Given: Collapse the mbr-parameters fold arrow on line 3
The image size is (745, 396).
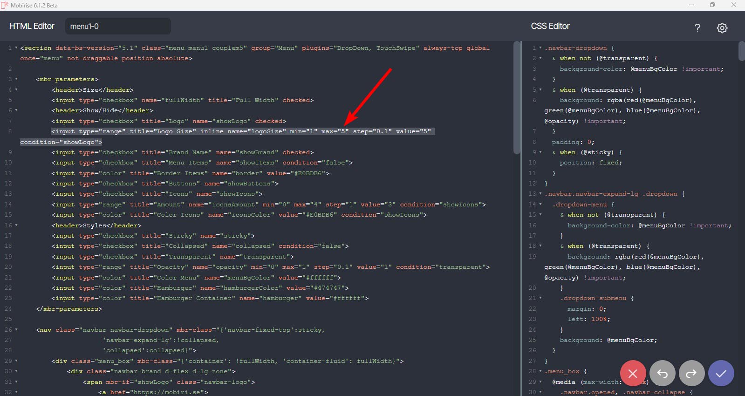Looking at the screenshot, I should (16, 79).
